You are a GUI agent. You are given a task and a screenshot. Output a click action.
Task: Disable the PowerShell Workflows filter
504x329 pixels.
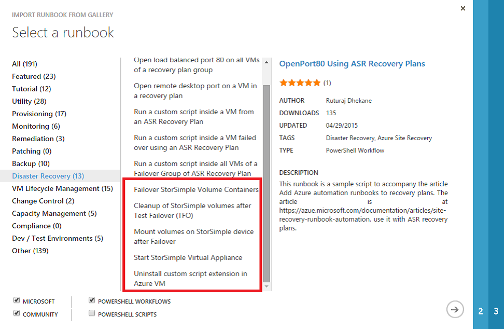pos(92,300)
